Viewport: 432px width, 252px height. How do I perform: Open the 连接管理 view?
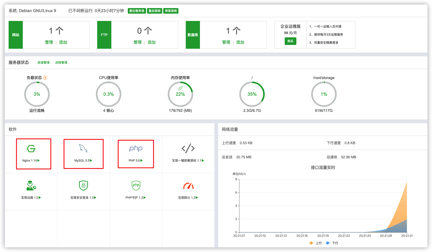[43, 62]
